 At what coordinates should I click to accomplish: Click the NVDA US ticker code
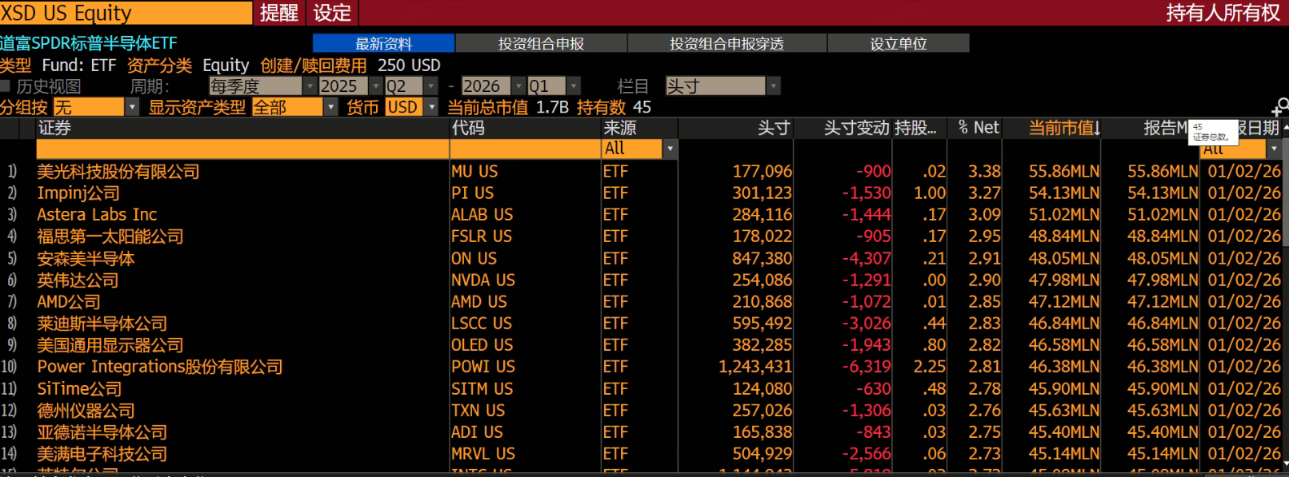coord(483,280)
